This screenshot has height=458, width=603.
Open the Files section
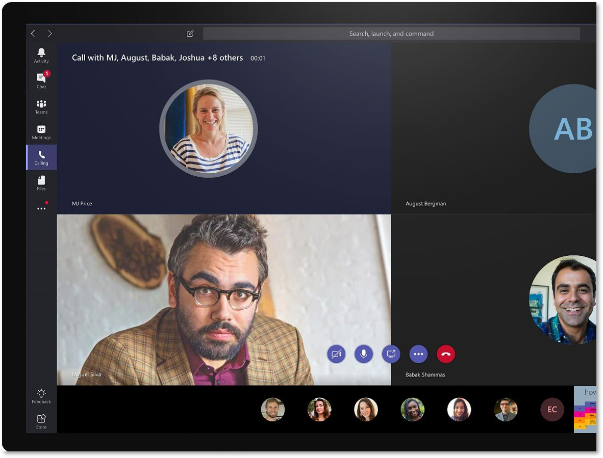click(x=41, y=182)
